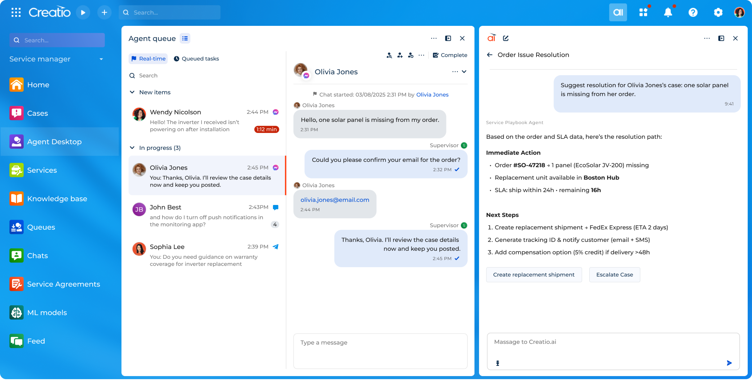
Task: Click Olivia Jones link in chat header
Action: tap(432, 94)
